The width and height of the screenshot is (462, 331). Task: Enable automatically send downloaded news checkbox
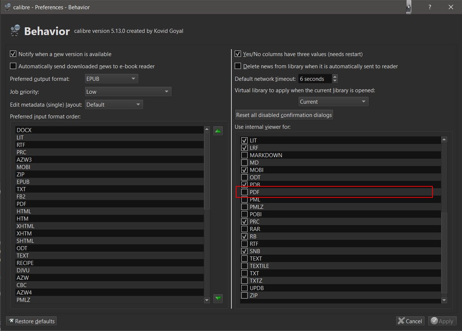[13, 66]
